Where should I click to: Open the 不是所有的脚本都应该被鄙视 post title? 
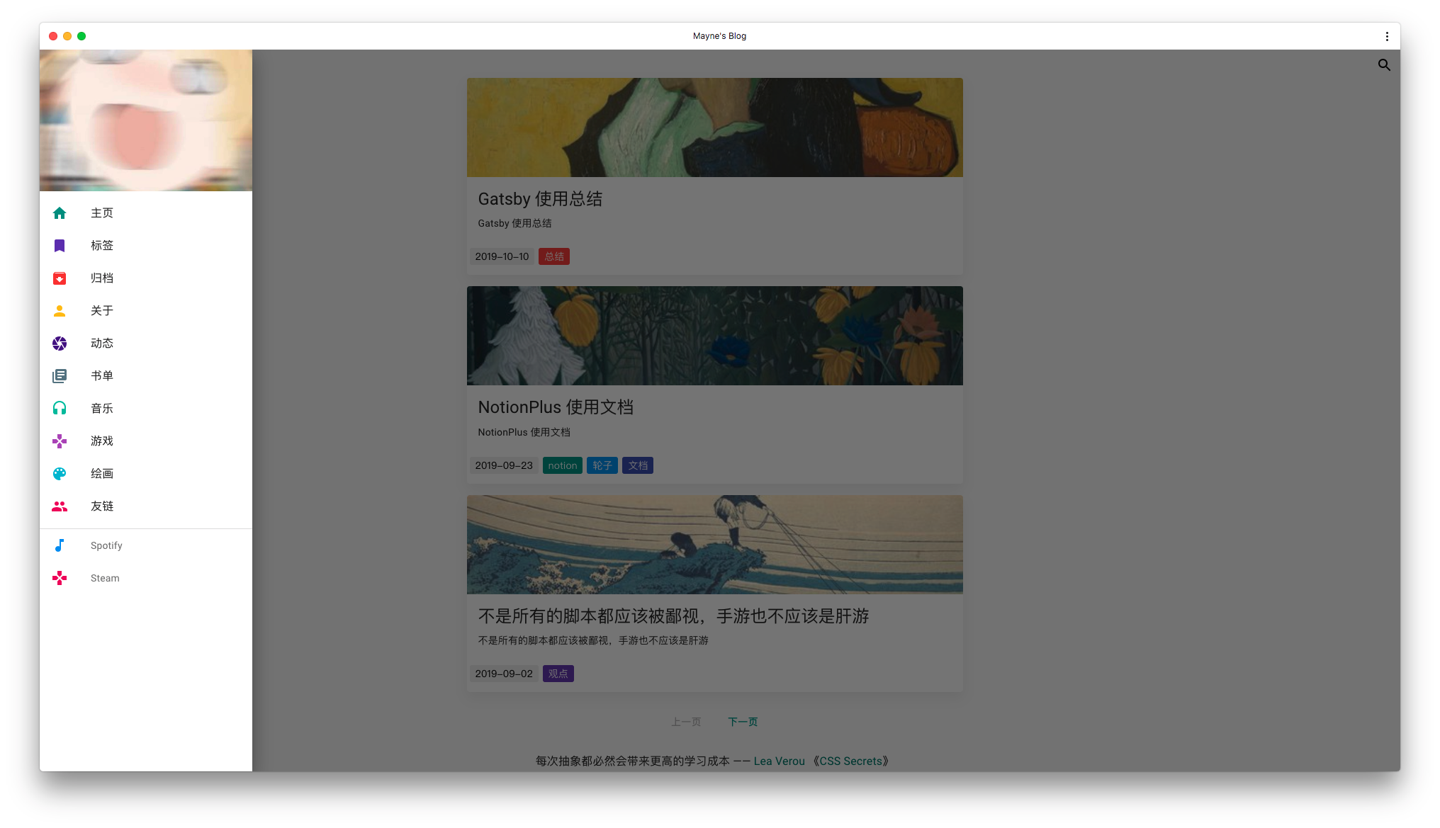(x=673, y=616)
